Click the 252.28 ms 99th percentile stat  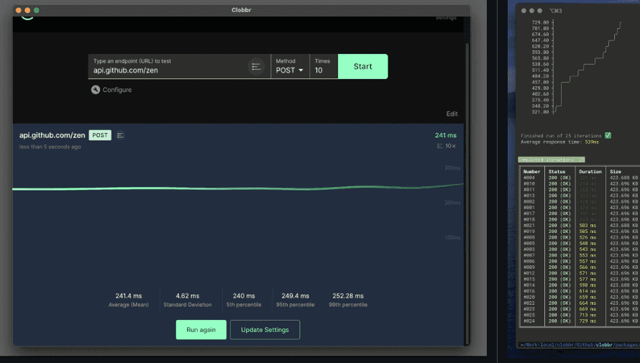click(348, 300)
